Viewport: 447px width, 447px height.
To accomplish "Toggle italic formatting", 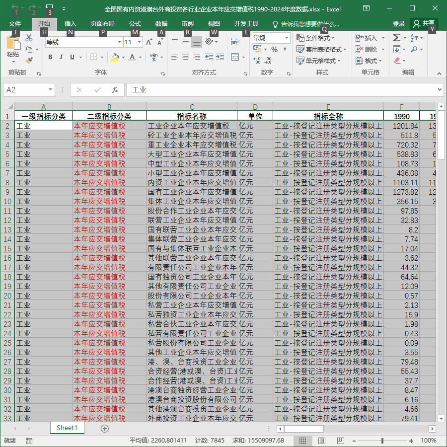I will (61, 57).
